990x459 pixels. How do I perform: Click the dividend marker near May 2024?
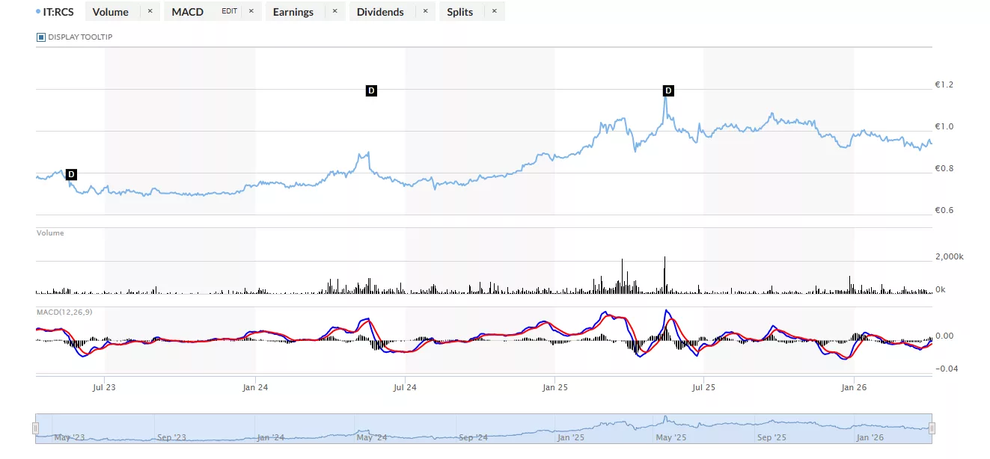(371, 90)
